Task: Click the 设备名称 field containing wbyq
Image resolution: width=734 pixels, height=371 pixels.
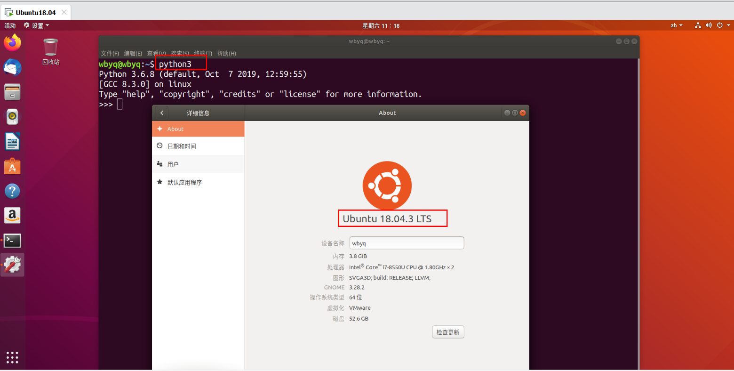Action: click(407, 243)
